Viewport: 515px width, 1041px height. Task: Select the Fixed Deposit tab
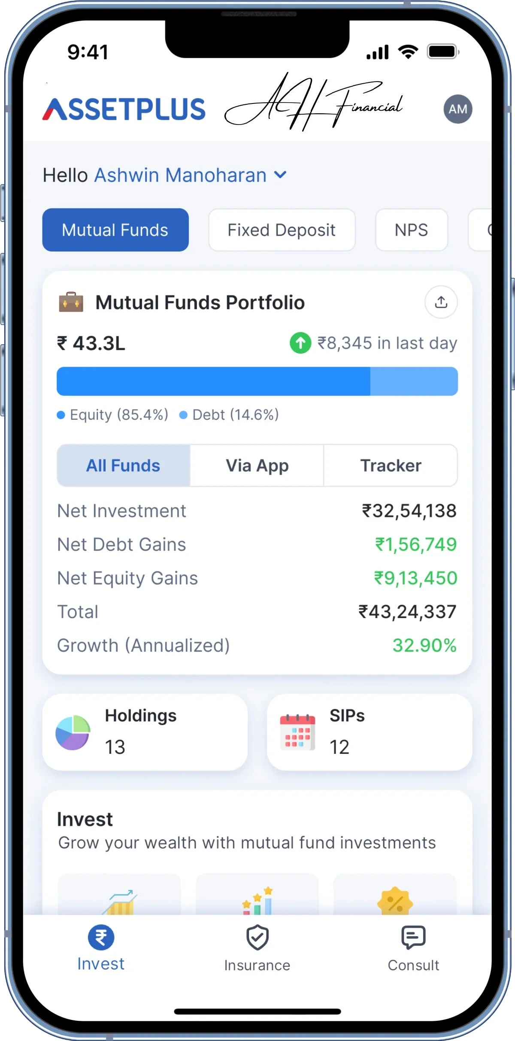(282, 230)
